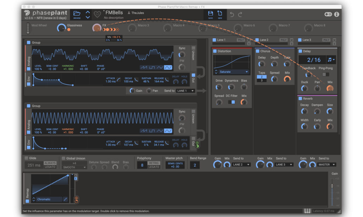Create a new preset with NEW icon
363x217 pixels.
coord(220,13)
